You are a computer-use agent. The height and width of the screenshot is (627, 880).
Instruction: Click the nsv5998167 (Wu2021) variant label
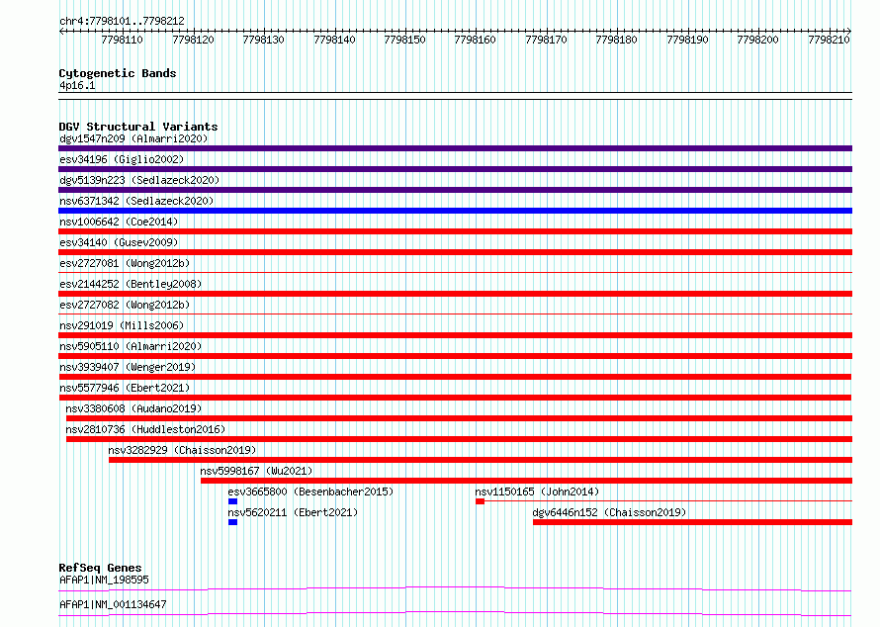click(x=256, y=471)
